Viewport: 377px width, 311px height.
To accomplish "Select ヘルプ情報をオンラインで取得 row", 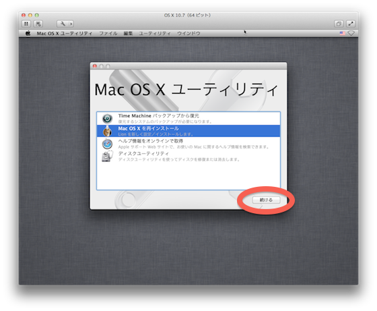I will [188, 144].
